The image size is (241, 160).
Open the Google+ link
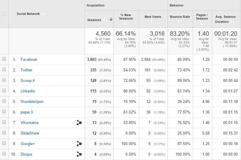click(28, 144)
